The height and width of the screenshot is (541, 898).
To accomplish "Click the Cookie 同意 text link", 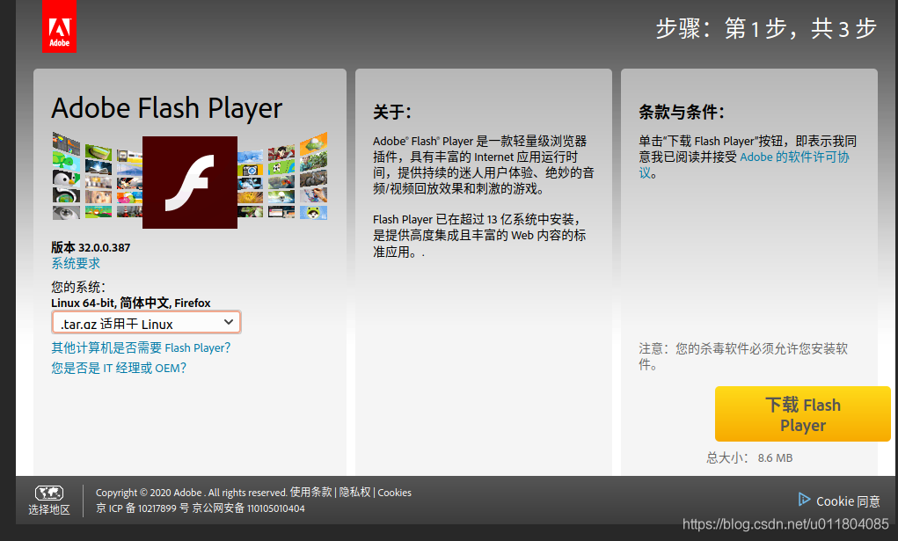I will coord(848,501).
